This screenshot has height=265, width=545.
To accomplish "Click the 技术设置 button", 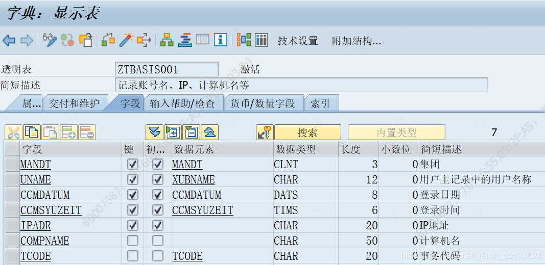I will (298, 41).
